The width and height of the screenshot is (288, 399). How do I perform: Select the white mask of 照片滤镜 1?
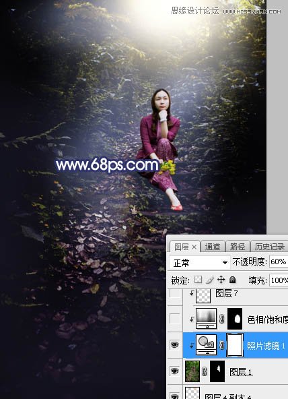click(235, 345)
